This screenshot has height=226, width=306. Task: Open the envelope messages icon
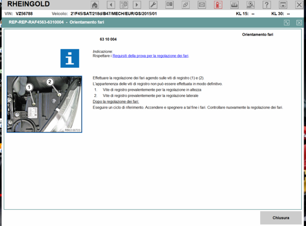point(202,5)
